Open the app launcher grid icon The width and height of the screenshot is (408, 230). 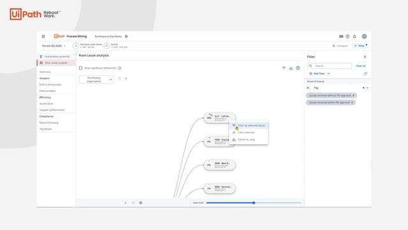(43, 36)
